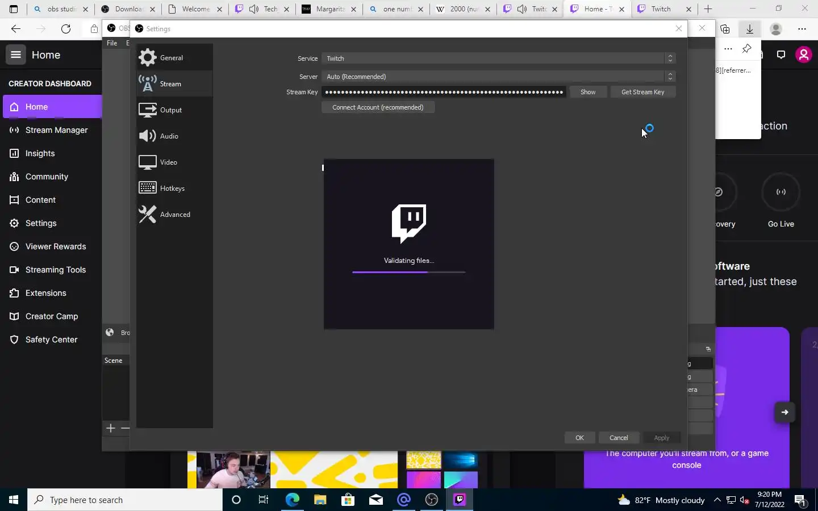This screenshot has height=511, width=818.
Task: Click the taskbar search box
Action: click(x=125, y=500)
